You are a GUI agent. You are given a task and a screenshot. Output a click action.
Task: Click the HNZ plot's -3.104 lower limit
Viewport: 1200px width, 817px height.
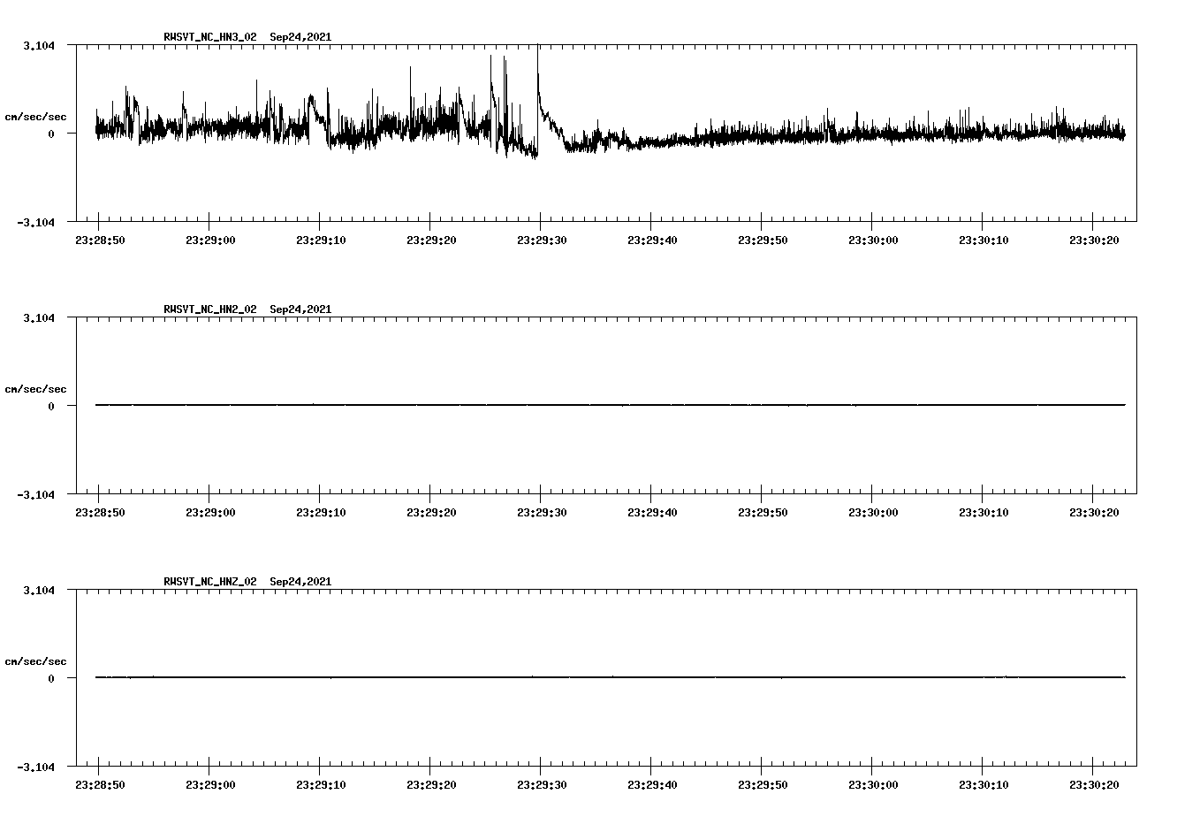point(35,767)
